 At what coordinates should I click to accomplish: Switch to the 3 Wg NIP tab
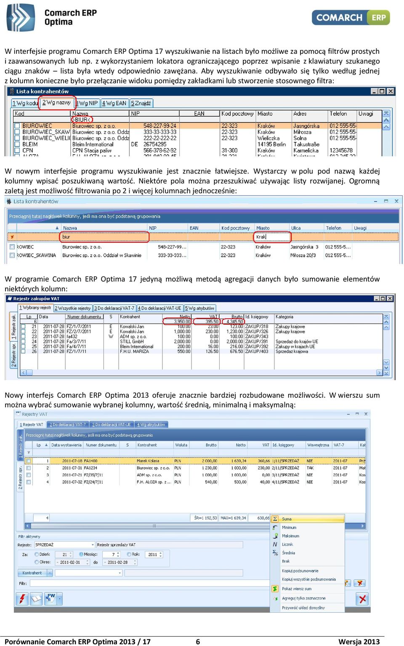point(87,103)
